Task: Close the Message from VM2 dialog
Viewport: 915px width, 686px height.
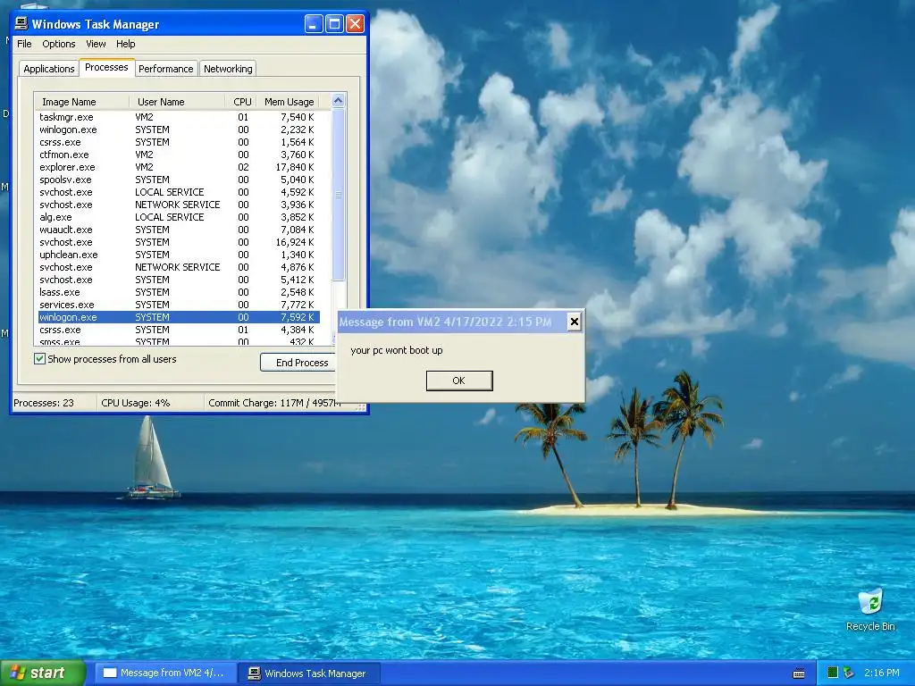Action: pyautogui.click(x=574, y=322)
